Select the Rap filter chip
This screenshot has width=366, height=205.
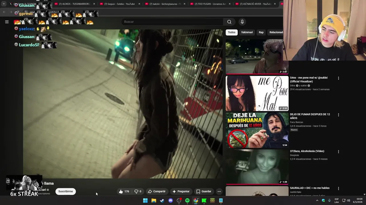point(261,32)
